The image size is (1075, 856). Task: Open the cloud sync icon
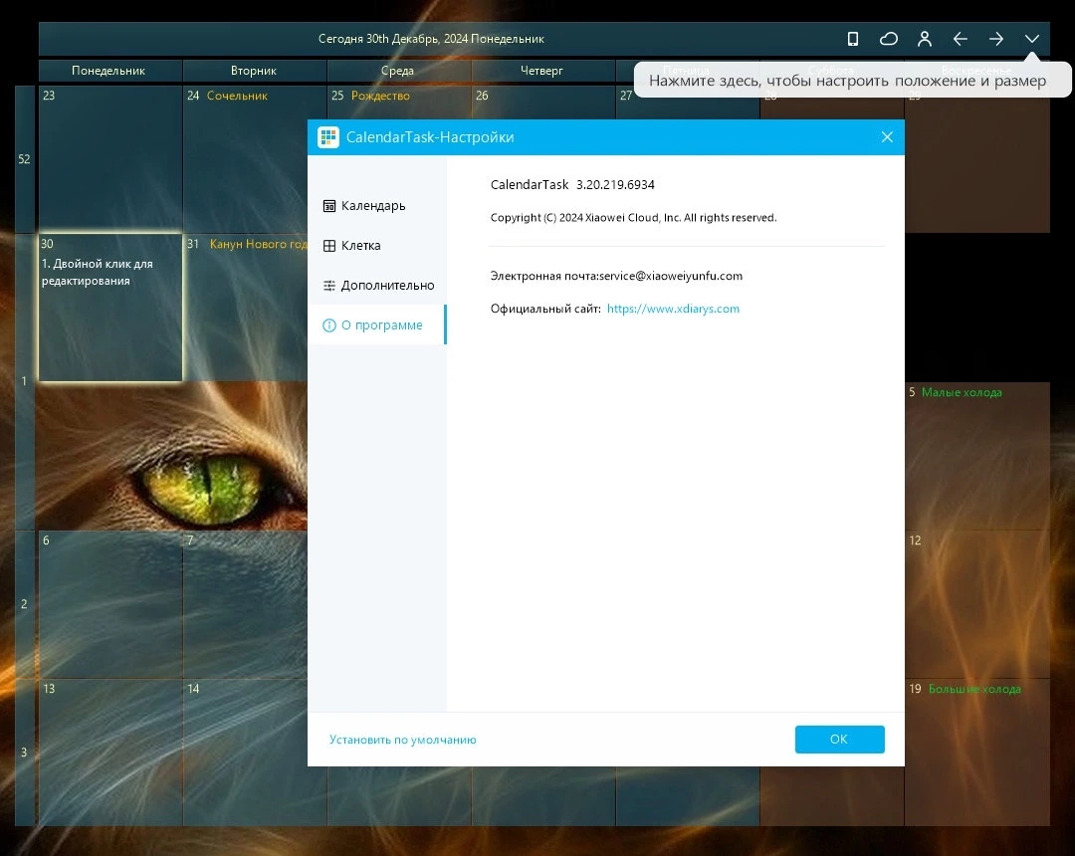(889, 39)
